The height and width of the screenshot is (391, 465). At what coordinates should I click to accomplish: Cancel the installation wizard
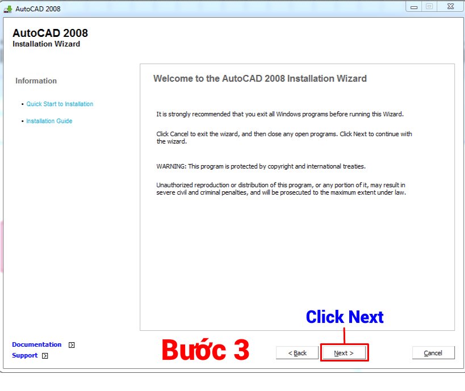(x=433, y=353)
